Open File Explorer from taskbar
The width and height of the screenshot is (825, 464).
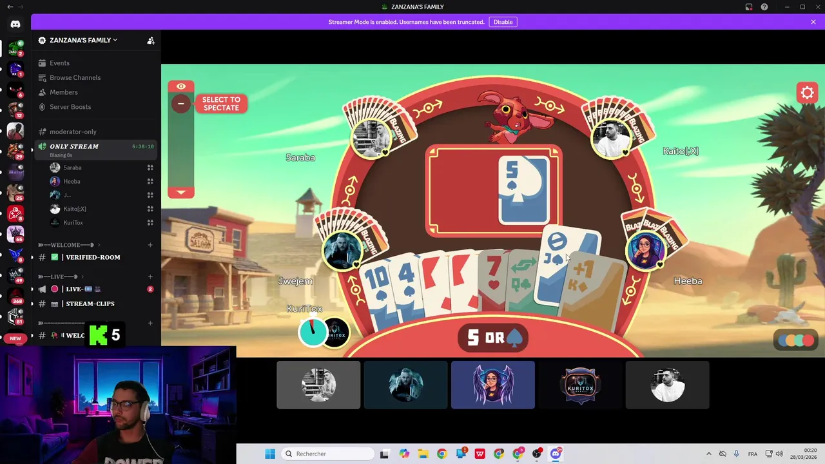(423, 454)
